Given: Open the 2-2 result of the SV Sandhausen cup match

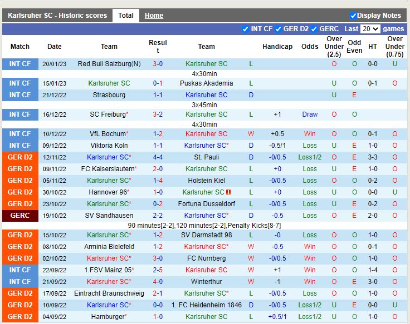Looking at the screenshot, I should click(x=158, y=216).
